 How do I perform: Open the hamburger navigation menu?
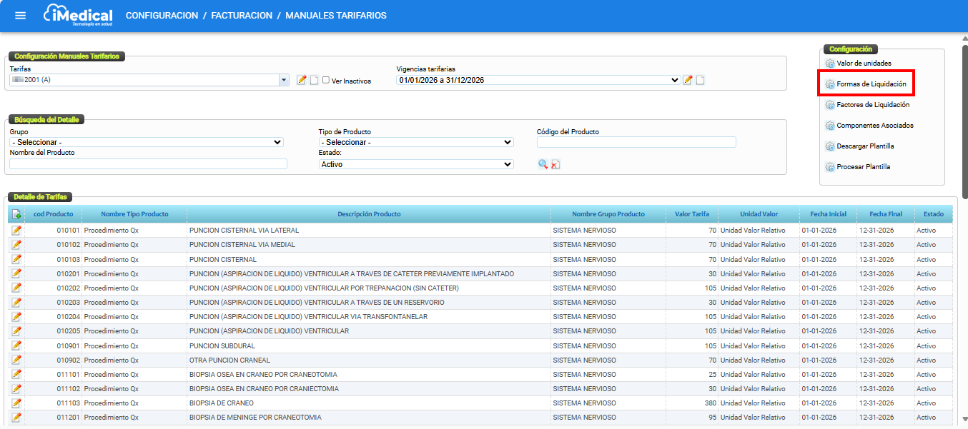(x=20, y=16)
